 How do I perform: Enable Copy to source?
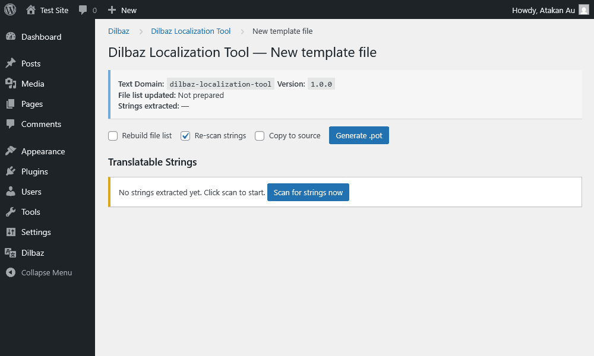[x=260, y=136]
